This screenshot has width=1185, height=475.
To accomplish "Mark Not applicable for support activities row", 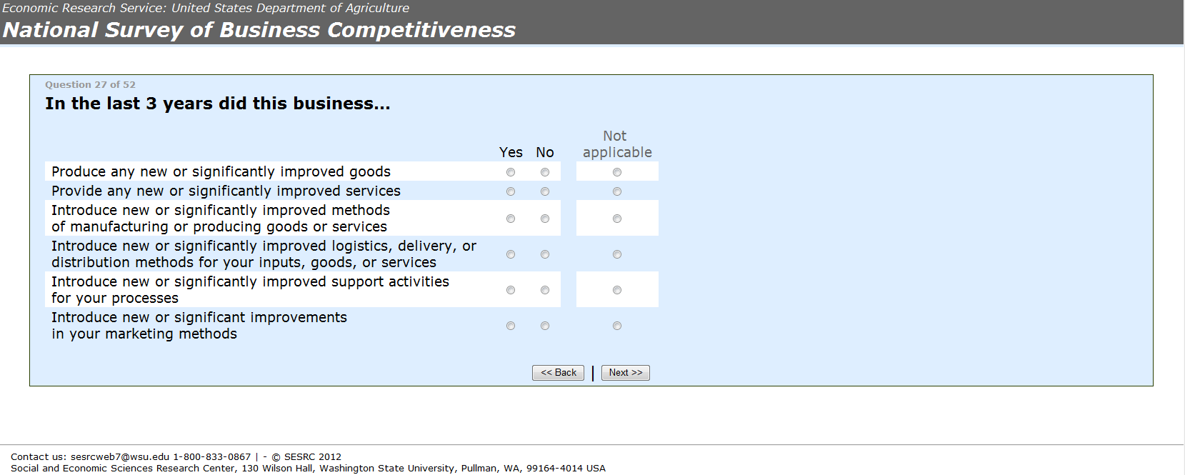I will point(617,290).
